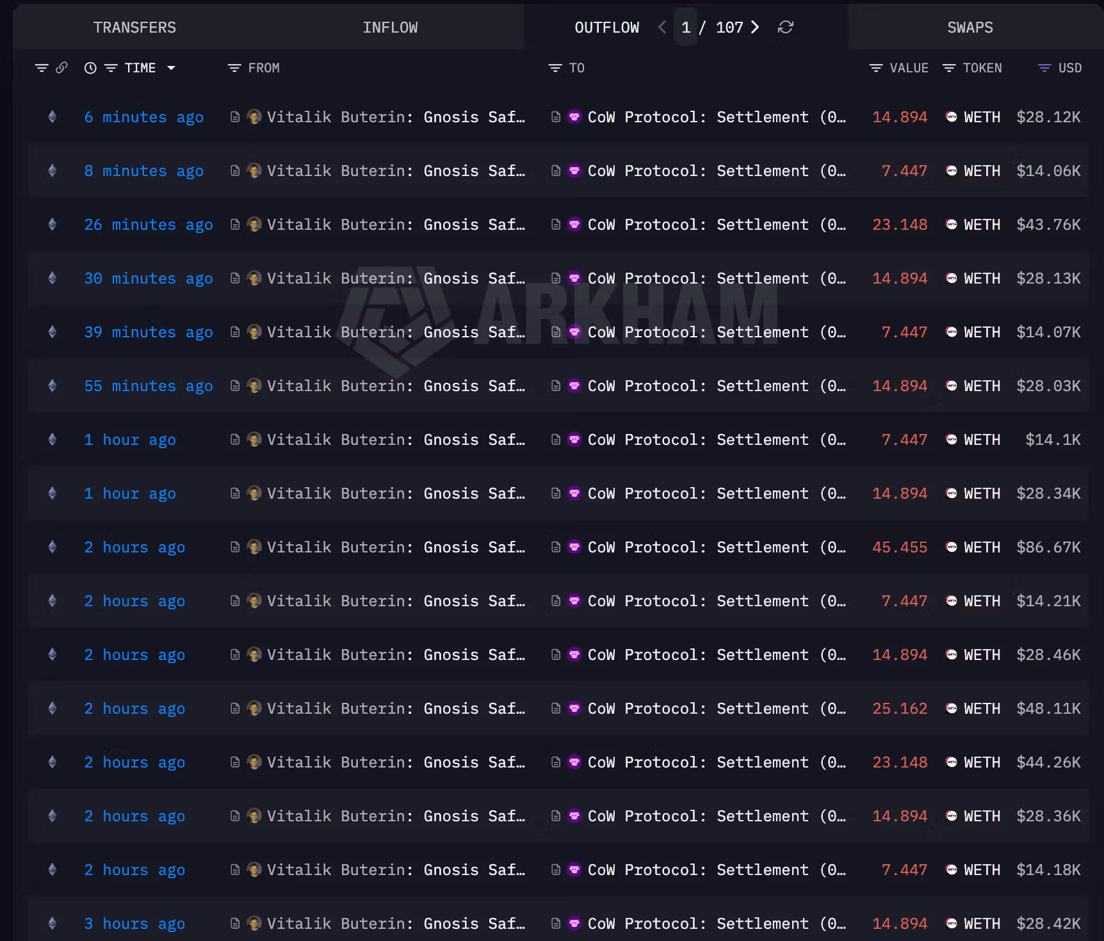Toggle the clock time-format icon
This screenshot has width=1104, height=941.
(90, 68)
